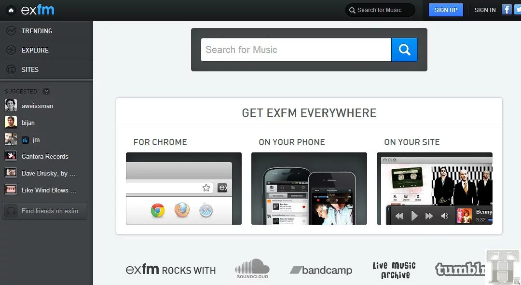Open the ON YOUR PHONE heading
521x285 pixels.
pyautogui.click(x=292, y=142)
